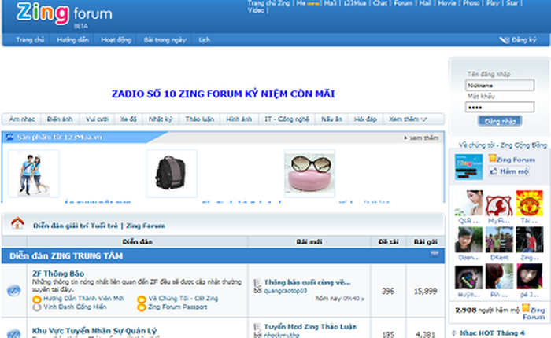Click the xem thêm arrow in products box
The width and height of the screenshot is (551, 338).
point(405,138)
